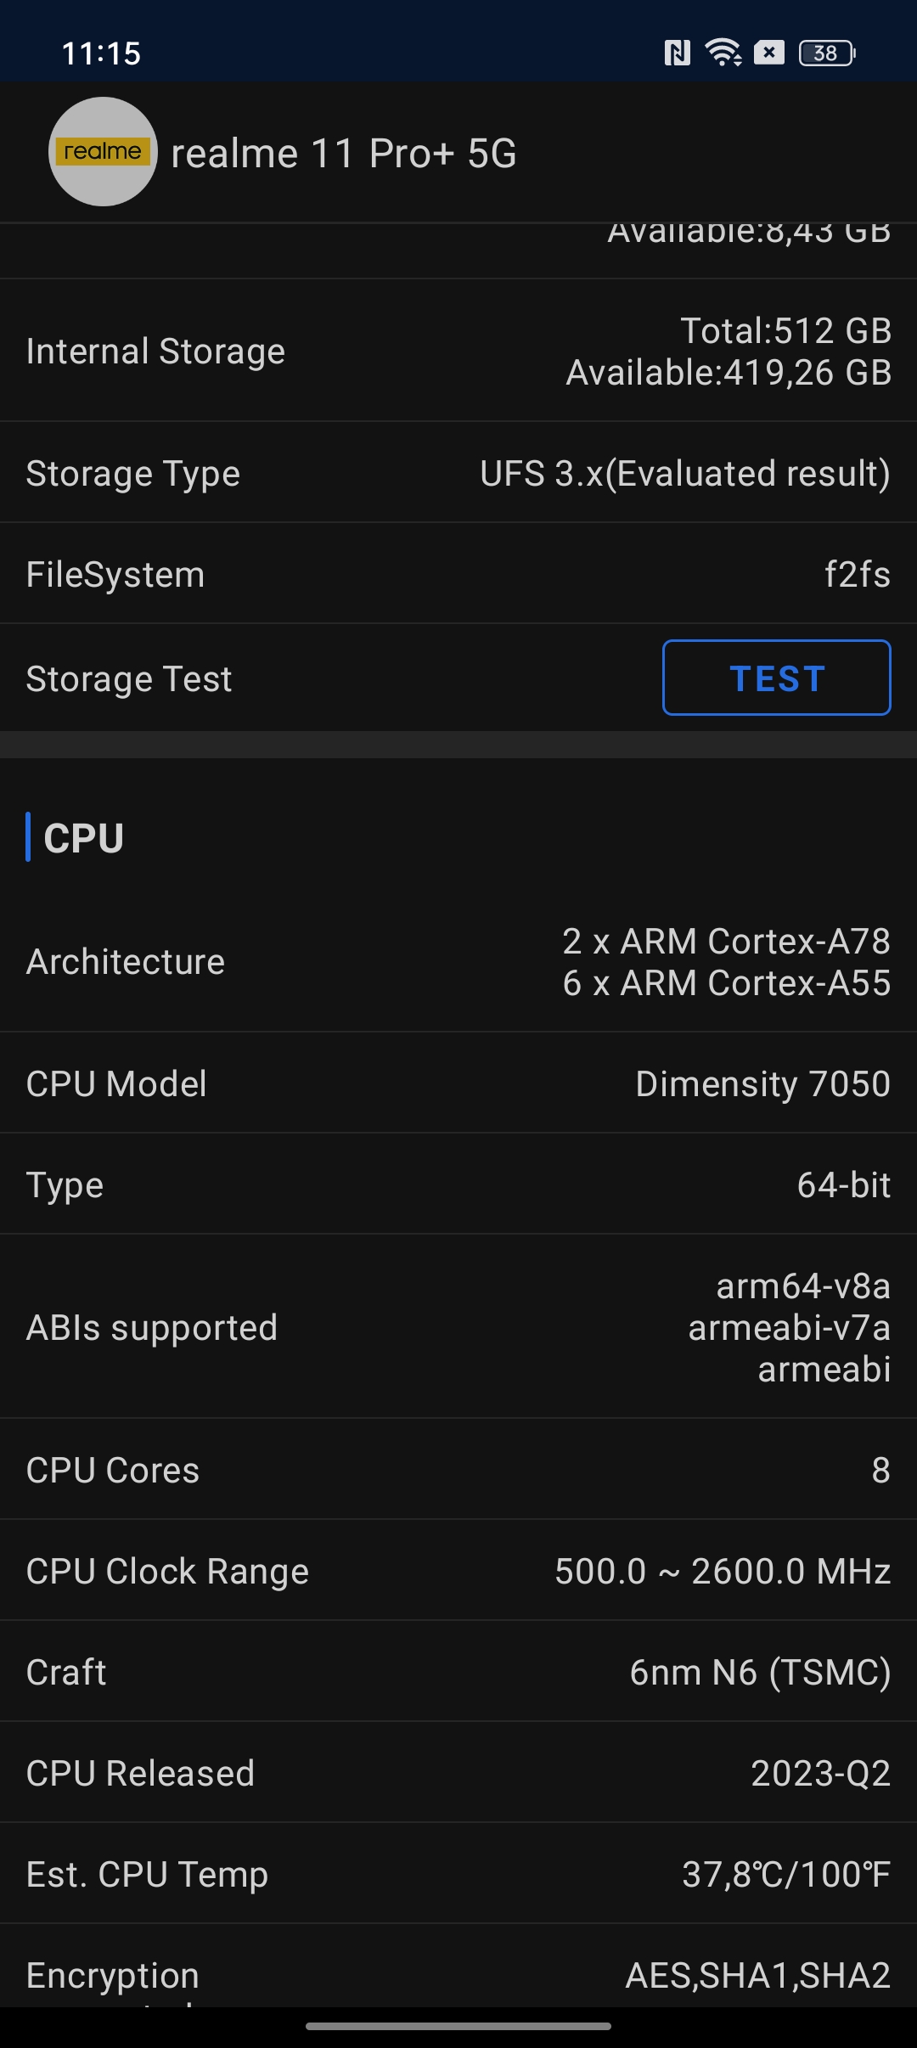This screenshot has width=917, height=2048.
Task: Tap the no-SIM status icon
Action: (x=769, y=53)
